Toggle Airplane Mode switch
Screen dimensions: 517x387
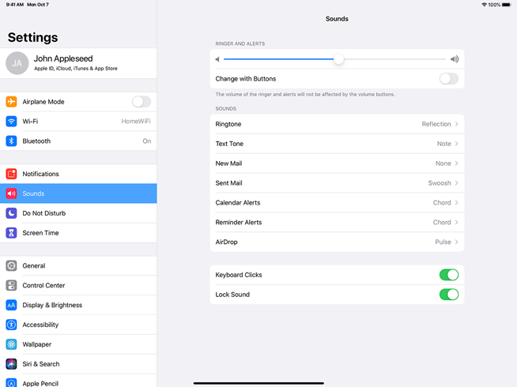[x=142, y=101]
